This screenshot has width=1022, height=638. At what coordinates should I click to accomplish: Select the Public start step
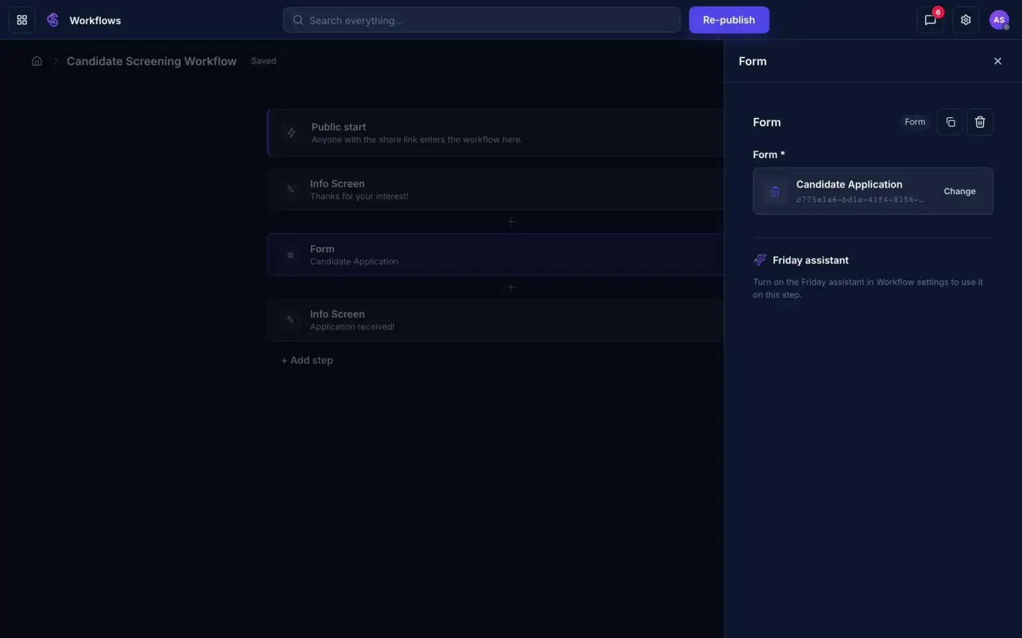(496, 133)
